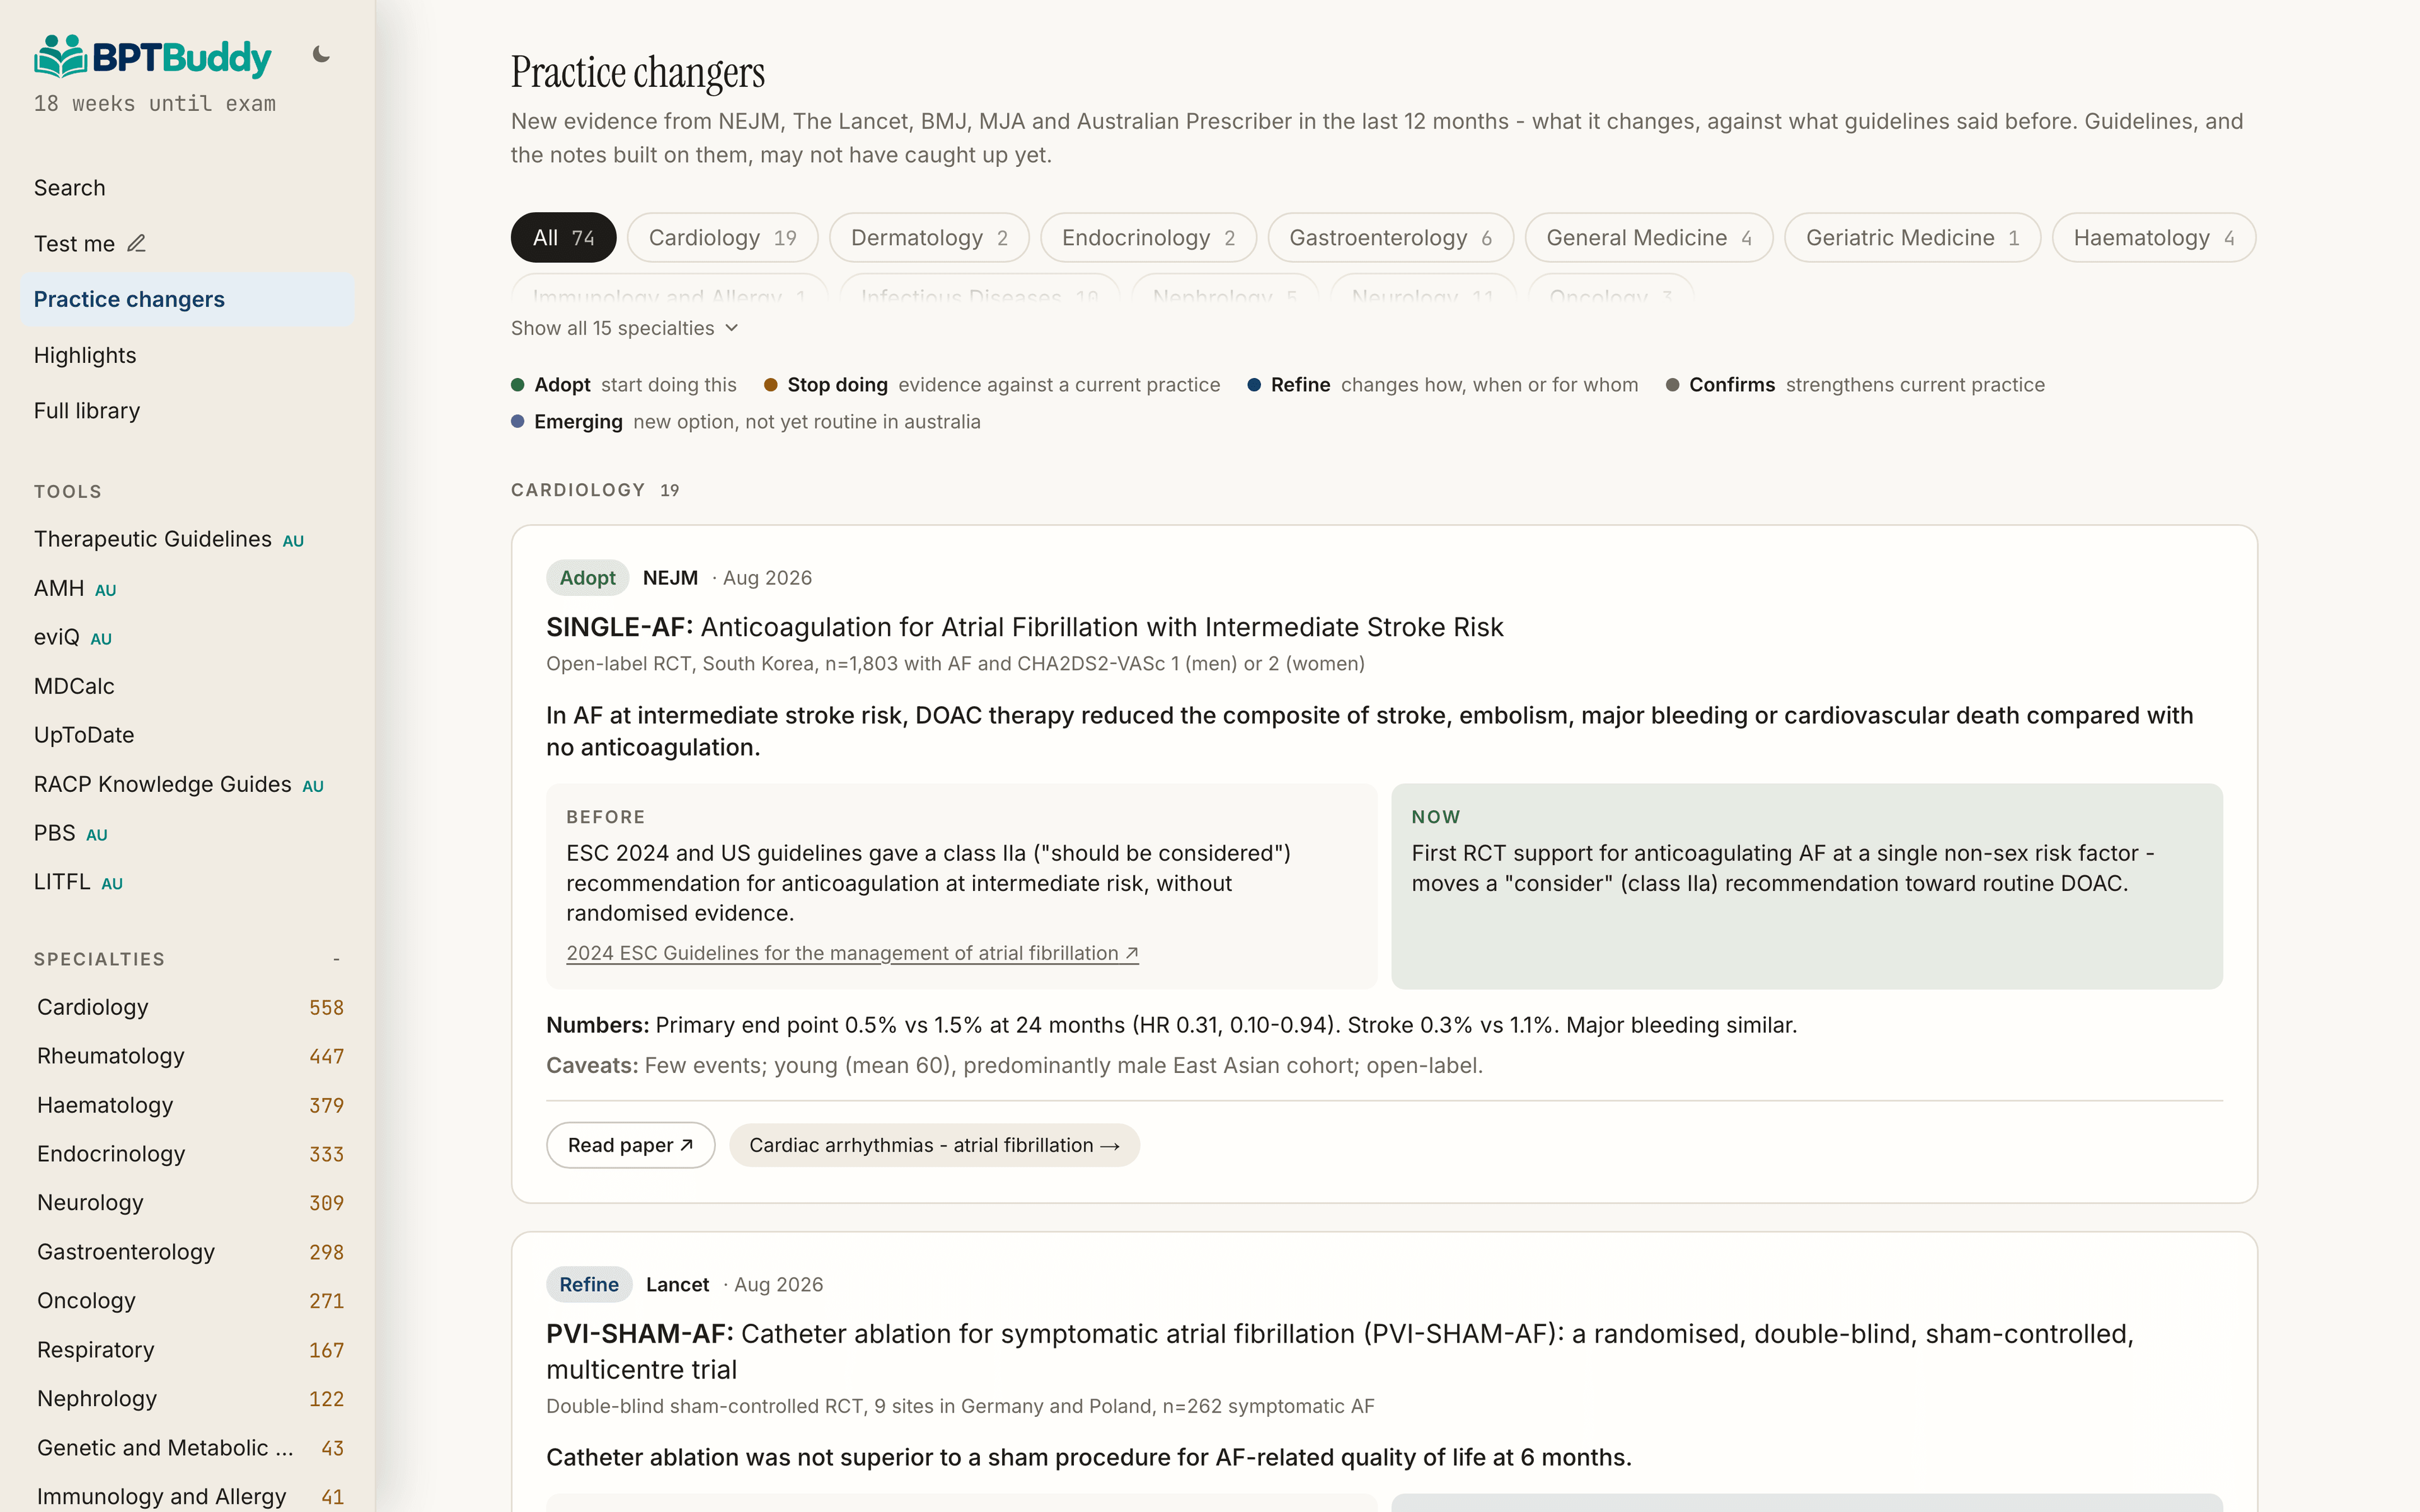Click the Adopt tag on SINGLE-AF card

pos(587,578)
